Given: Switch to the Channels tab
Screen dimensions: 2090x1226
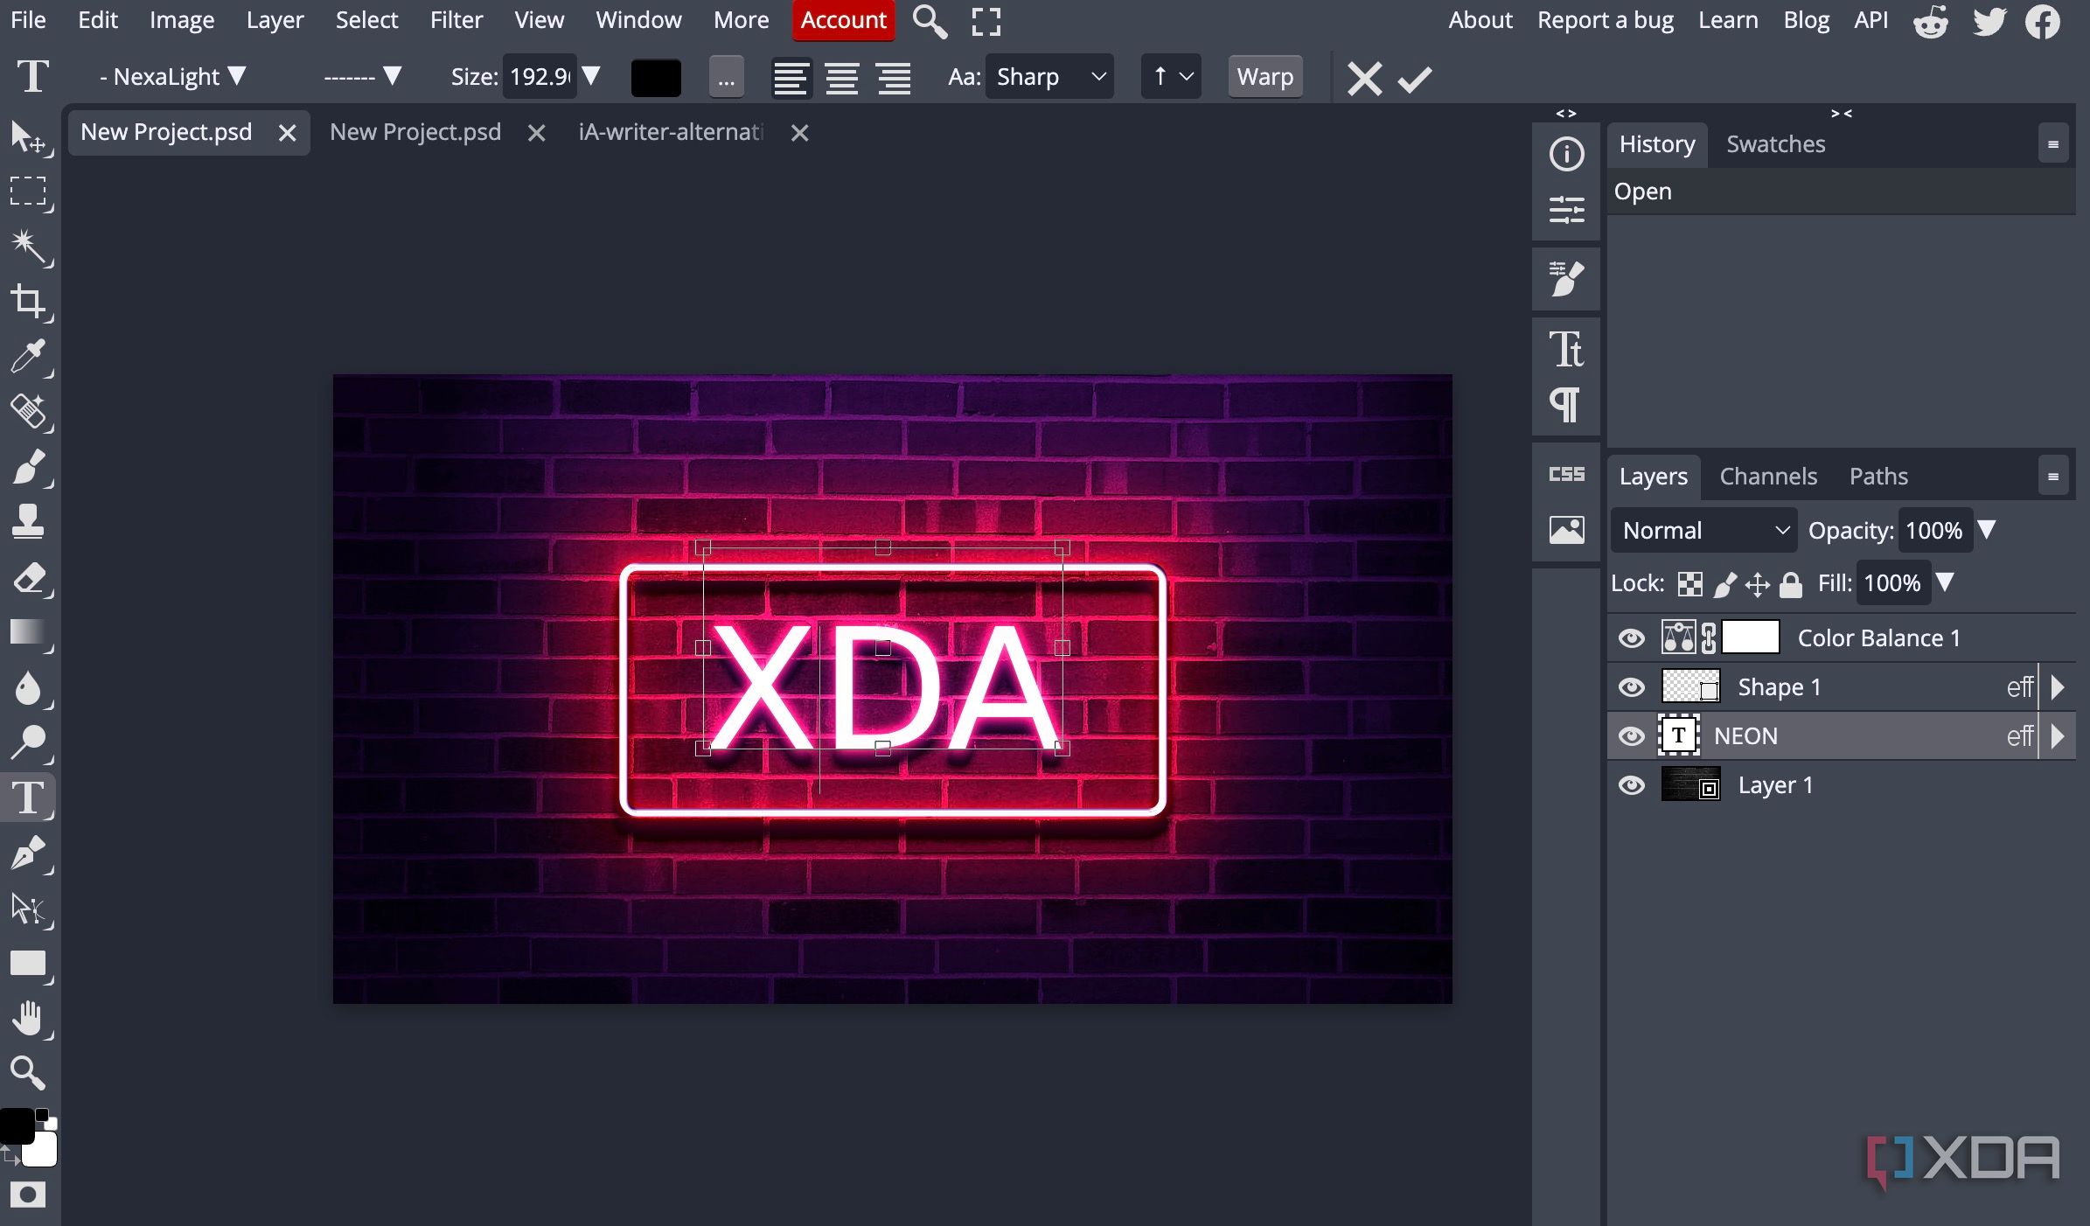Looking at the screenshot, I should [x=1766, y=476].
